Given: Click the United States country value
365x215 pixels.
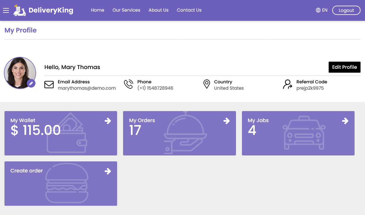Looking at the screenshot, I should (229, 88).
